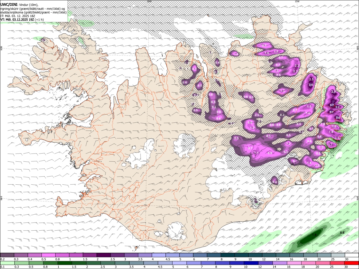This screenshot has height=269, width=359.
Task: Select the 3.2 value near the east coast
Action: click(x=338, y=107)
